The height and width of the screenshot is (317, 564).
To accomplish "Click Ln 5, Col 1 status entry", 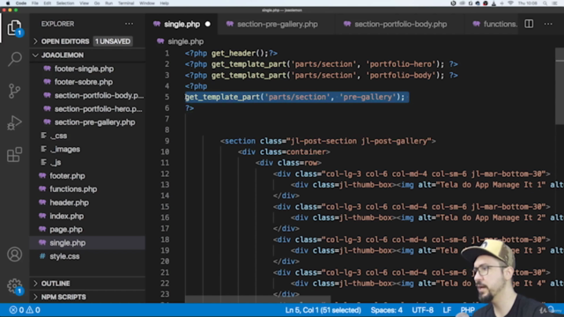I will point(323,310).
